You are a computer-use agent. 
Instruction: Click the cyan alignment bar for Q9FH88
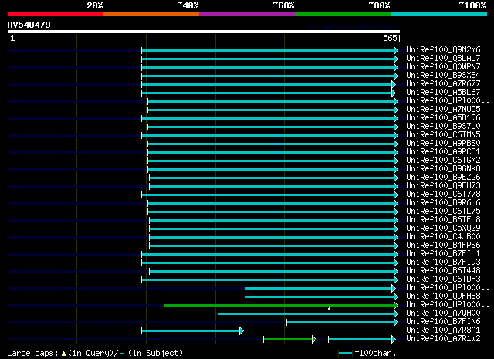tap(321, 296)
